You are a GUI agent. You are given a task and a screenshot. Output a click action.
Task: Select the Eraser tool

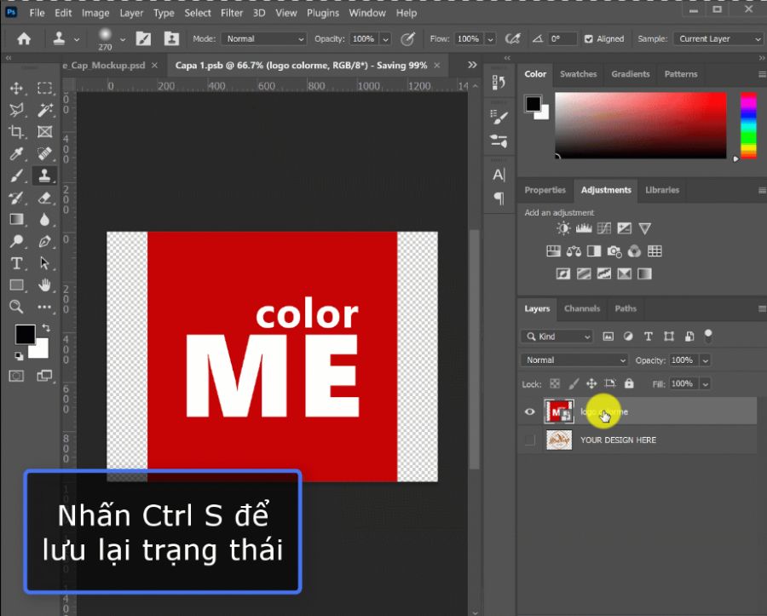pos(44,198)
